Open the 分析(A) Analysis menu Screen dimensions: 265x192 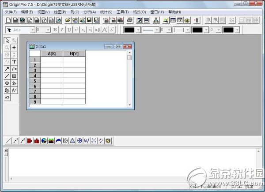point(90,12)
